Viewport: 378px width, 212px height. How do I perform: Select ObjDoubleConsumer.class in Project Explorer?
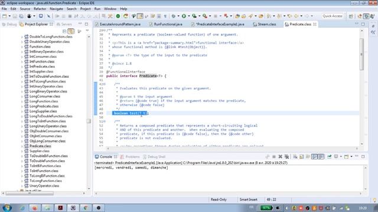click(x=48, y=131)
